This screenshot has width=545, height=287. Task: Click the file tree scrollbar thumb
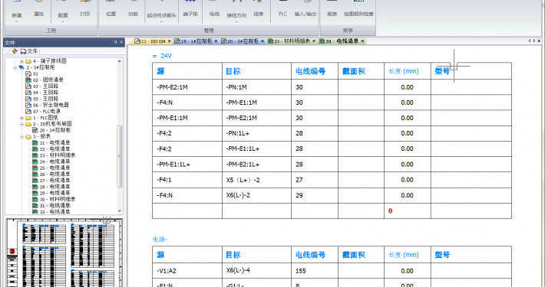pyautogui.click(x=120, y=156)
